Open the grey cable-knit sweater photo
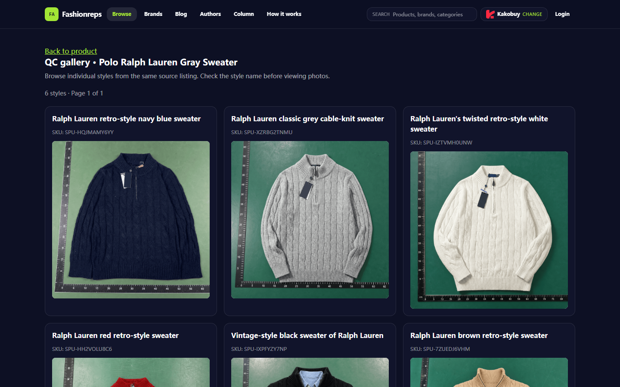This screenshot has height=387, width=620. point(310,220)
